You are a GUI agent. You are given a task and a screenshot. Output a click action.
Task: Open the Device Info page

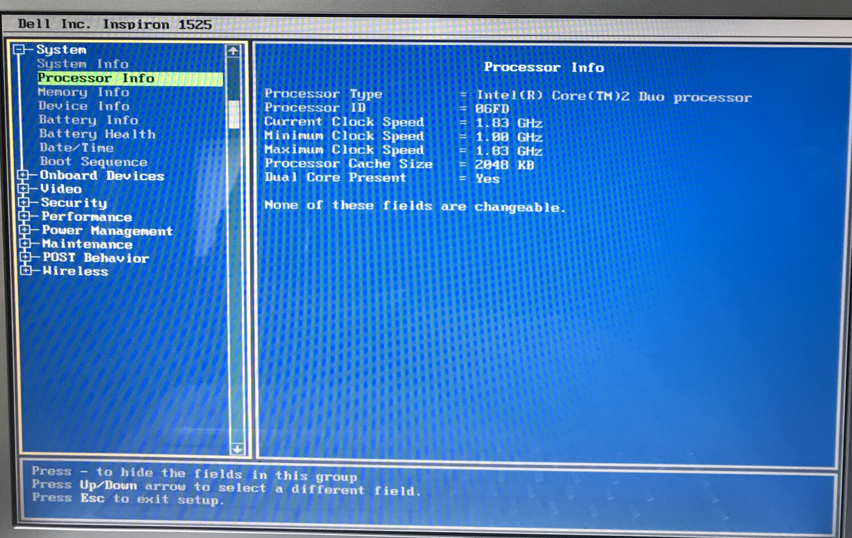84,106
